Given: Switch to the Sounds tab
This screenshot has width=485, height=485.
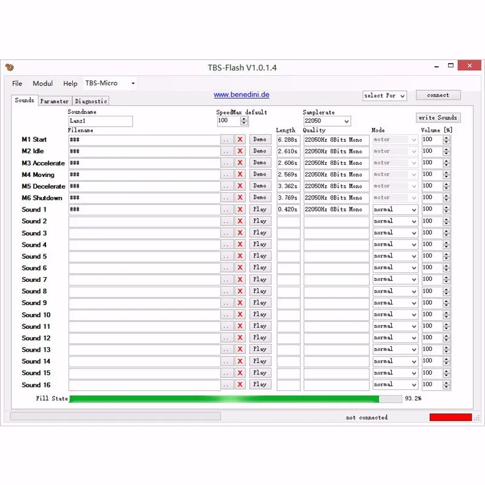Looking at the screenshot, I should click(24, 100).
